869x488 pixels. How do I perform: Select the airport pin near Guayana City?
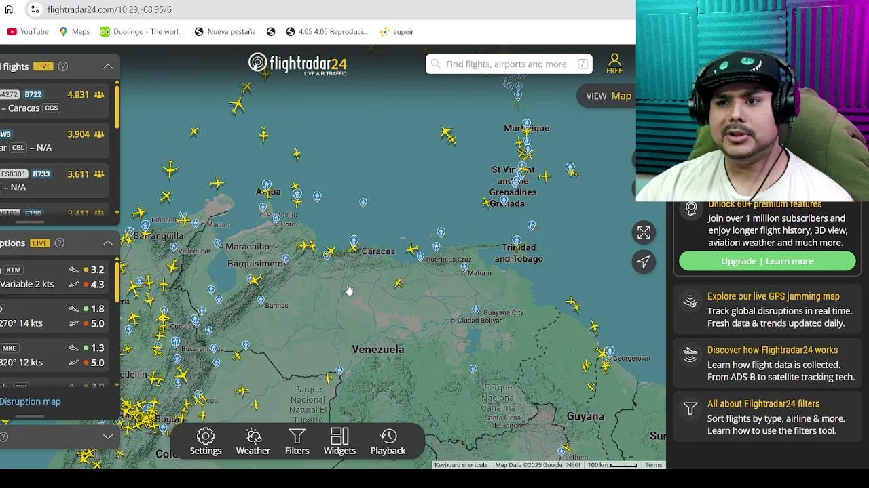(475, 310)
